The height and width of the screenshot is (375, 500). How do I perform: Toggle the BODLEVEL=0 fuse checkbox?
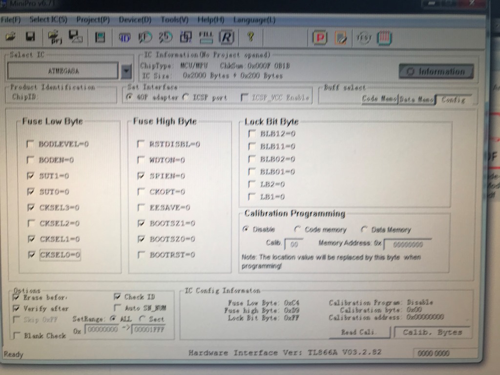point(31,144)
